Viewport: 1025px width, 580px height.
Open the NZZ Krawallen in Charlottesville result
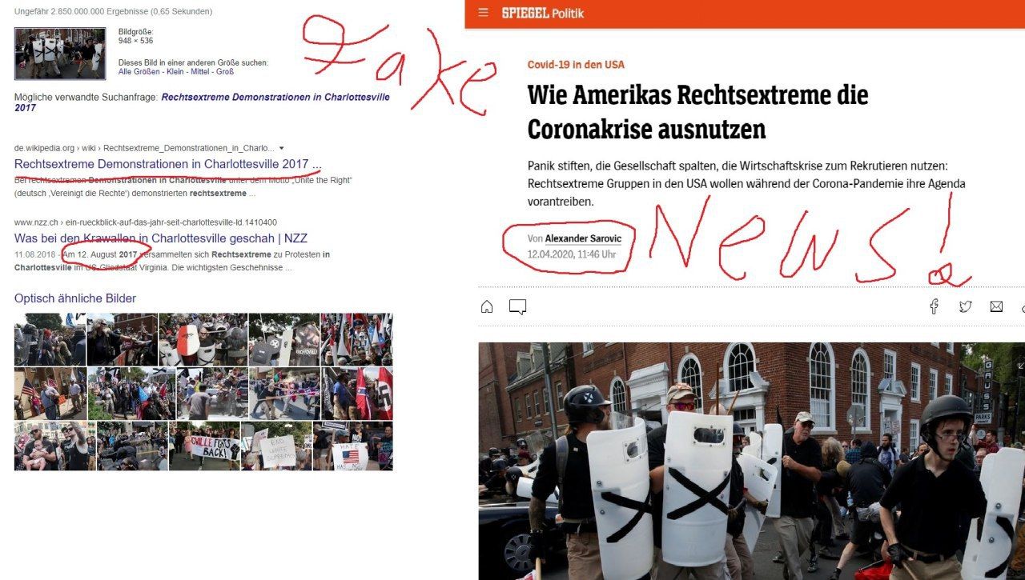[x=161, y=238]
